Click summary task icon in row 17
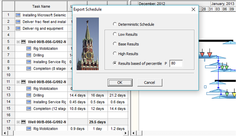The height and width of the screenshot is (136, 237). (23, 122)
